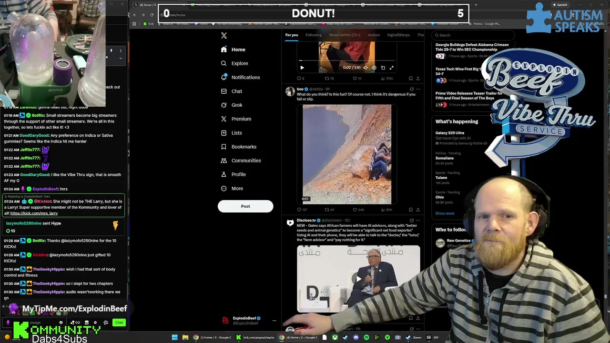
Task: Switch to the Following tab
Action: coord(314,35)
